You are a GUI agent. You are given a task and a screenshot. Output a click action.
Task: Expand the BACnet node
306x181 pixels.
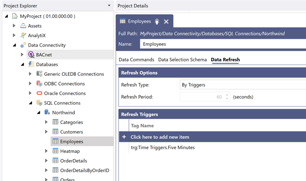[x=22, y=54]
